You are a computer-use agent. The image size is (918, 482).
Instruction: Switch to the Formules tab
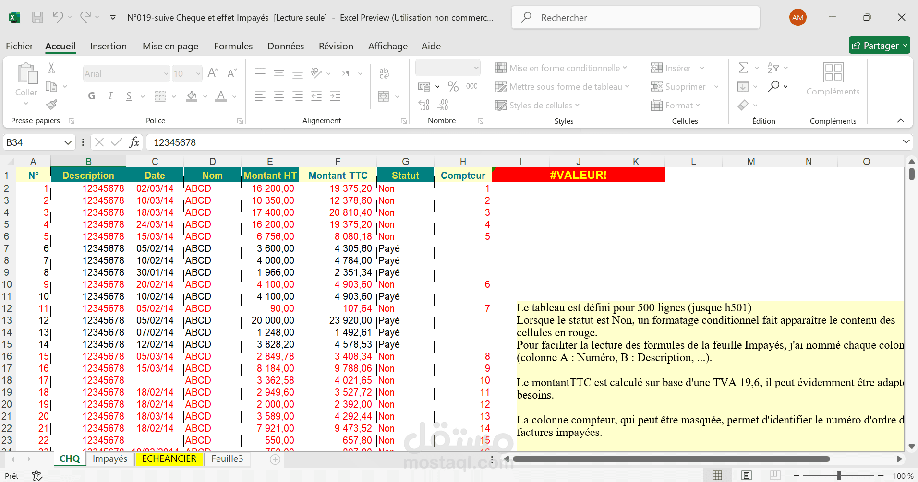[233, 46]
